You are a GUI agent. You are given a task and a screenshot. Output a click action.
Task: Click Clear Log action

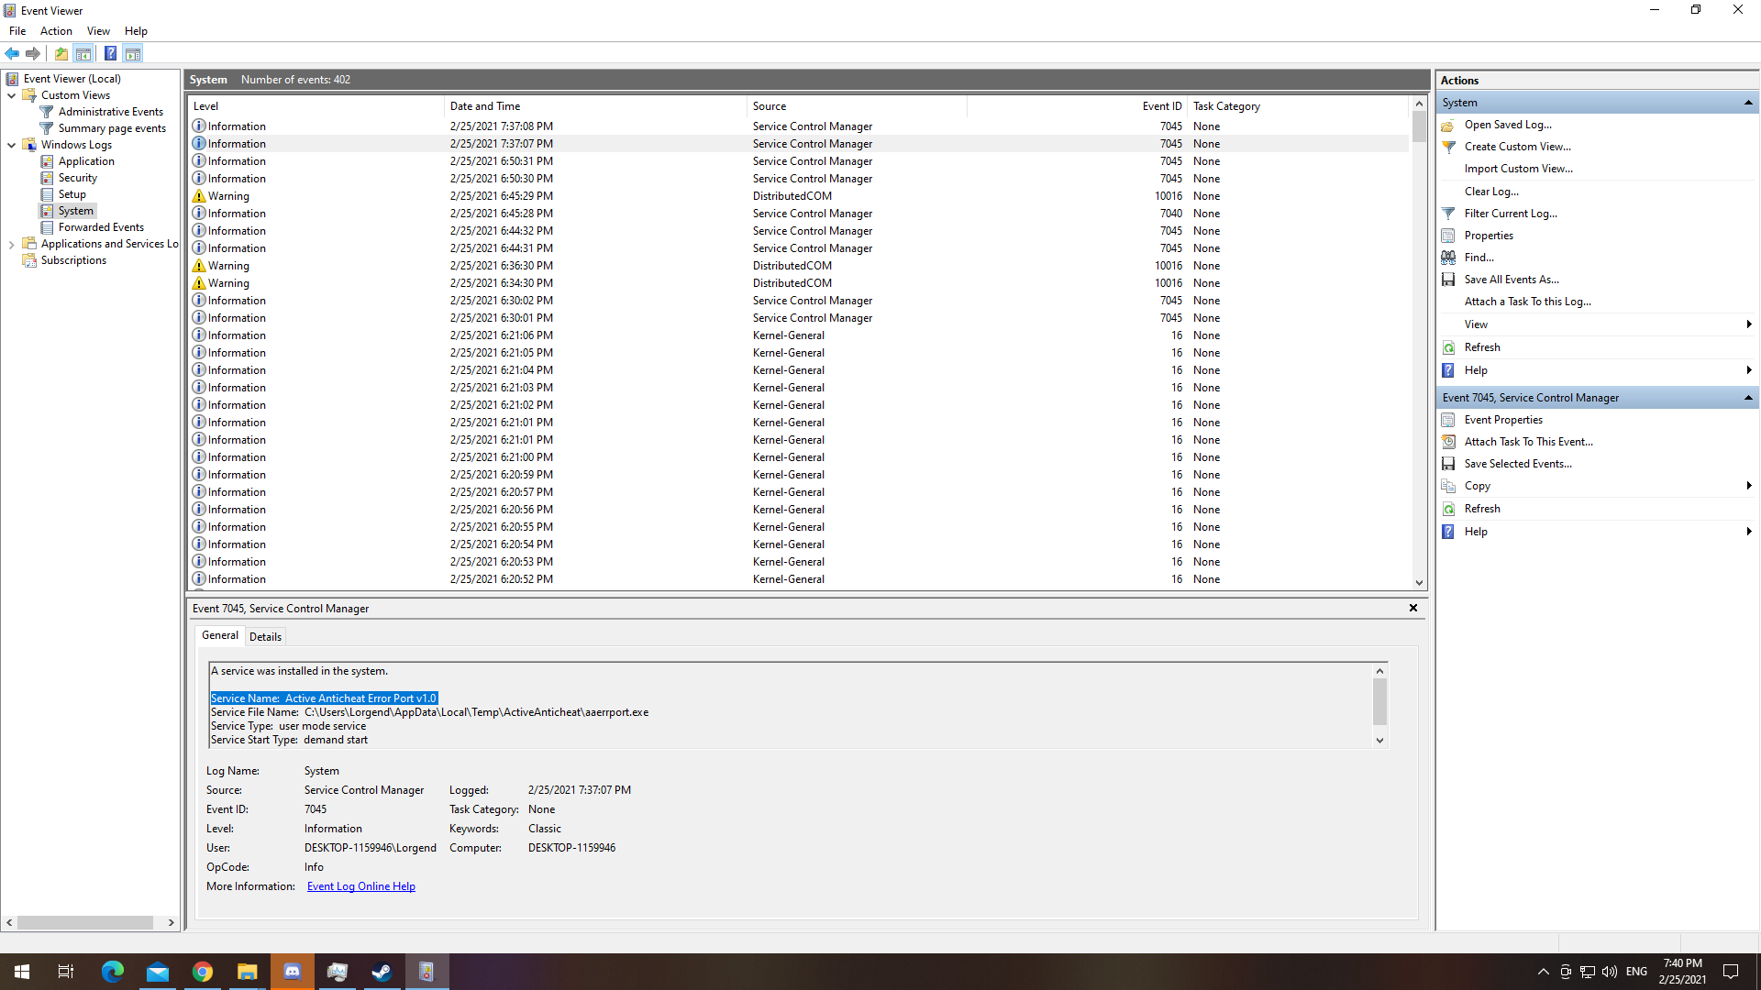click(1490, 192)
